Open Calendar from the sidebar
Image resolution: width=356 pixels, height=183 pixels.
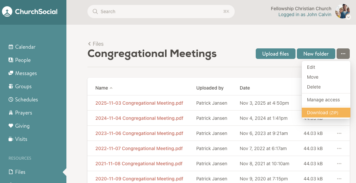click(x=25, y=47)
